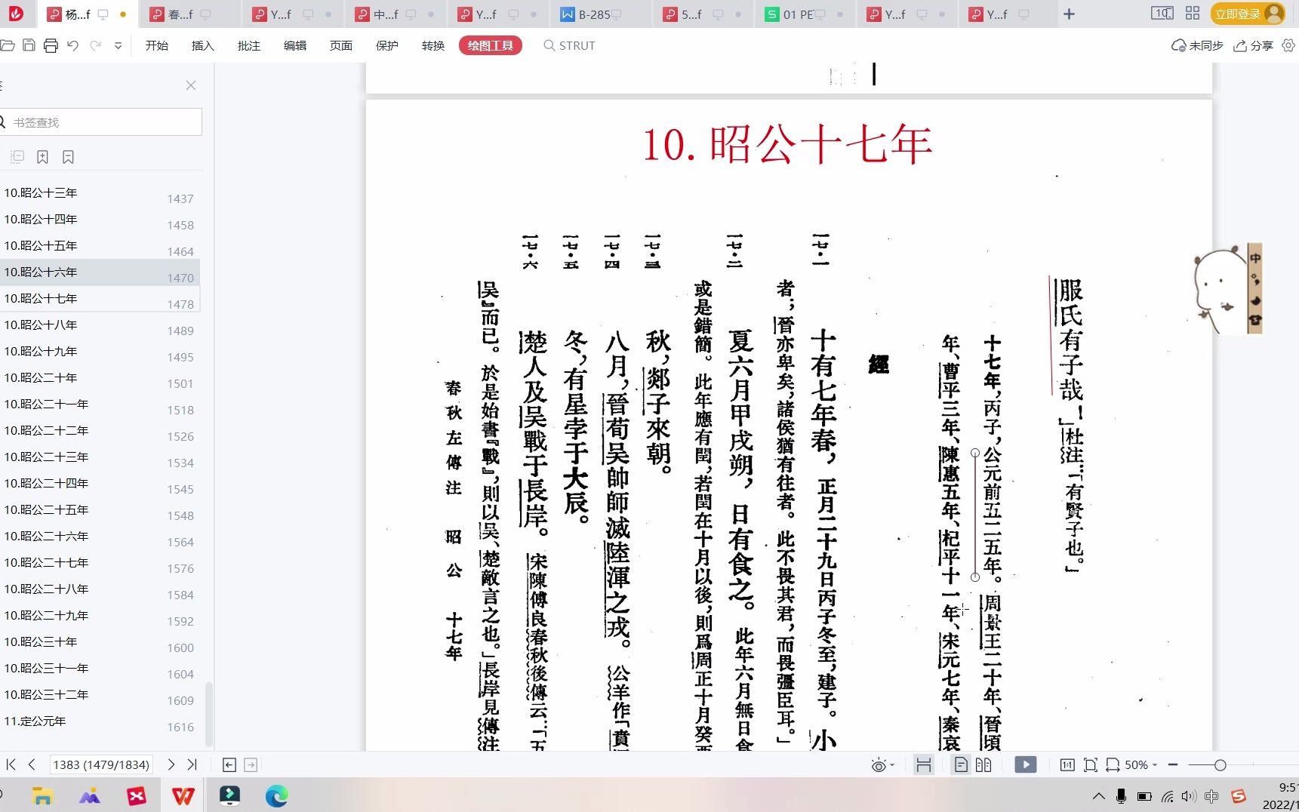Select bookmark 10.昭公三十二年
Screen dimensions: 1299x812
tap(100, 695)
